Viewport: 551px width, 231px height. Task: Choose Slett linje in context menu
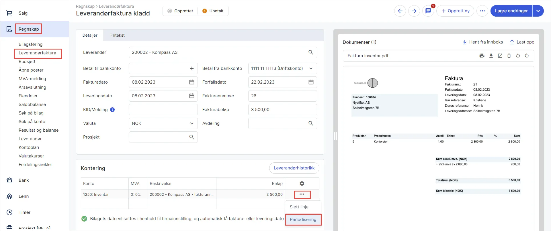299,207
